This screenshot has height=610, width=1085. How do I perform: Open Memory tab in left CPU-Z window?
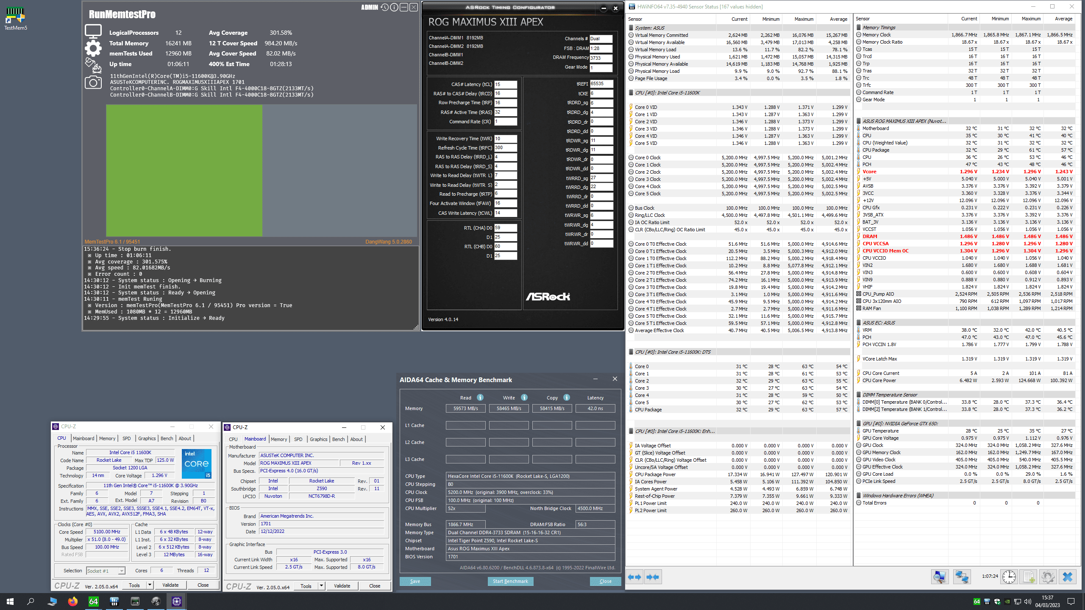pyautogui.click(x=107, y=438)
